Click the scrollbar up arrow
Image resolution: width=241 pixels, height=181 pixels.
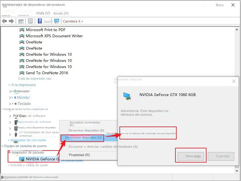click(237, 30)
